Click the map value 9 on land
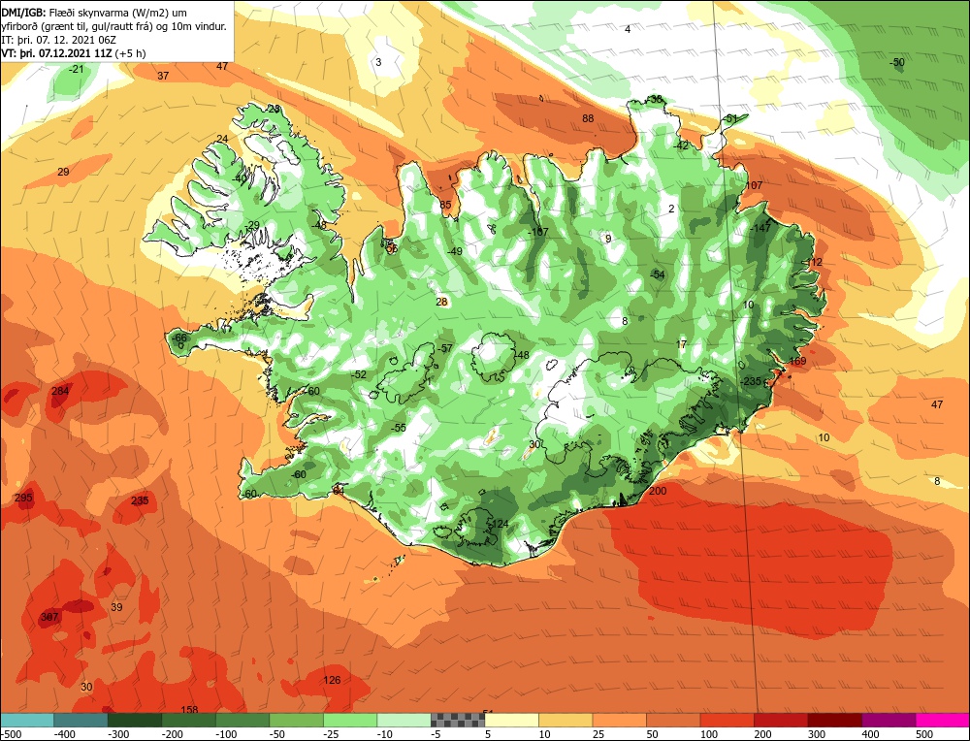 [x=608, y=239]
